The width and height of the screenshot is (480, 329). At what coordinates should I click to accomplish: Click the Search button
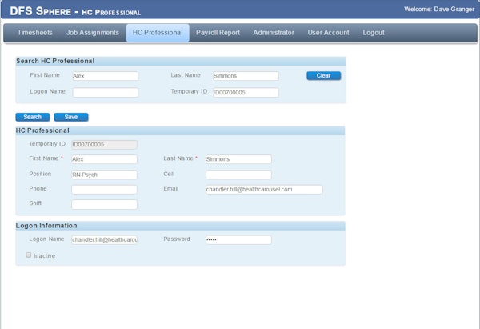[33, 117]
